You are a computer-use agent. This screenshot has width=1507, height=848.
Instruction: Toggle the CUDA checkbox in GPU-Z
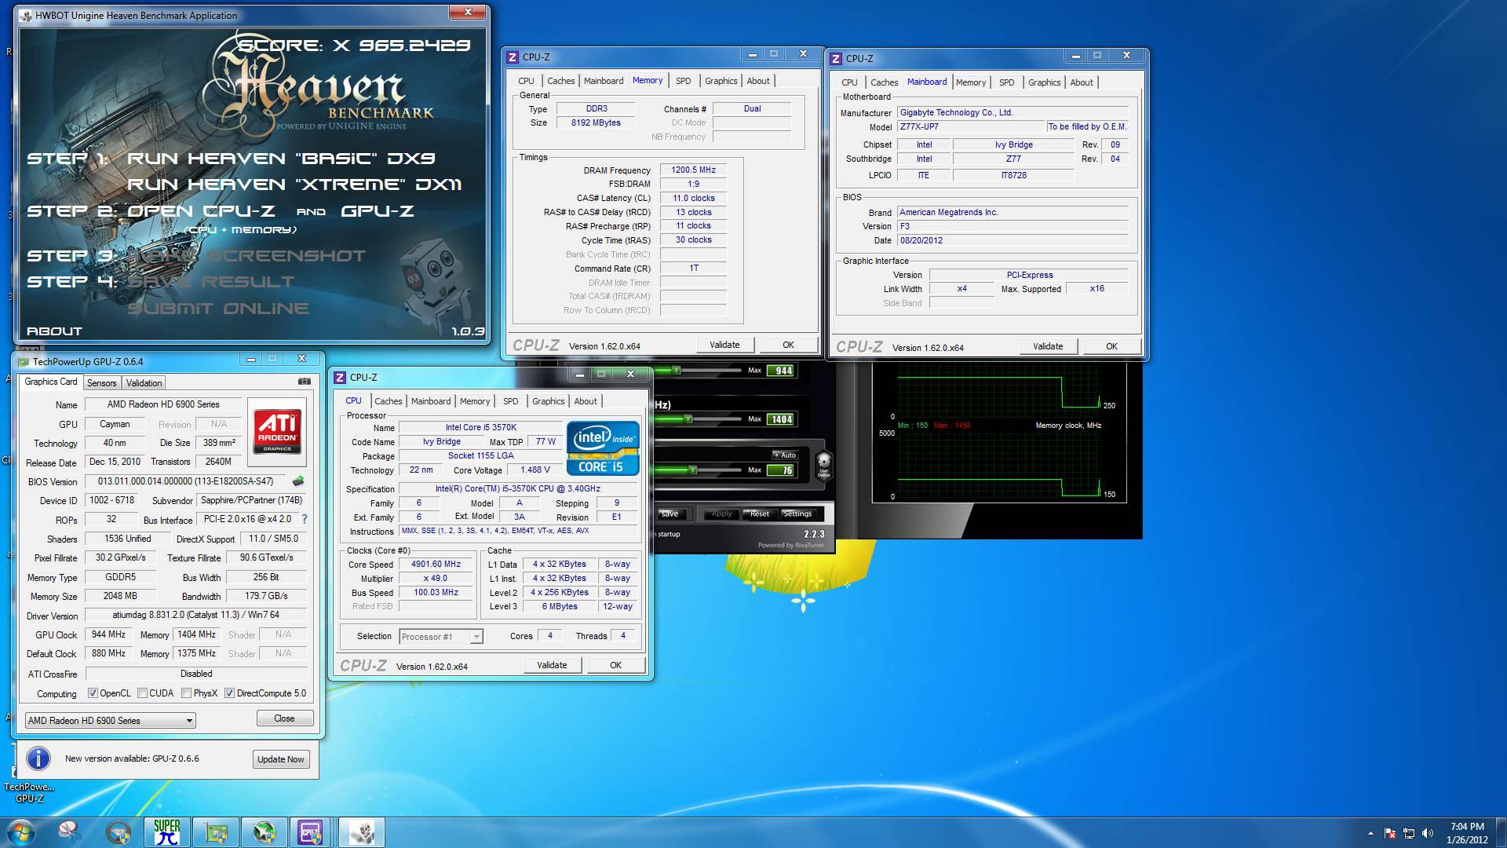[x=142, y=693]
